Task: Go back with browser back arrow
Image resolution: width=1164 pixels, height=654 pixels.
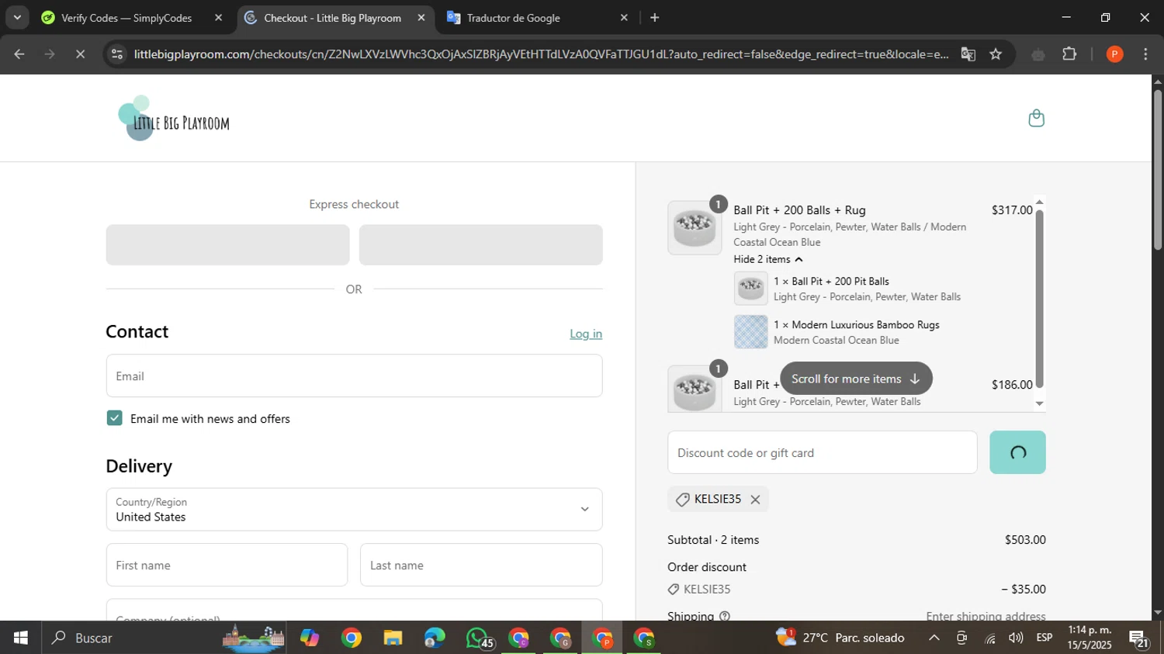Action: point(19,54)
